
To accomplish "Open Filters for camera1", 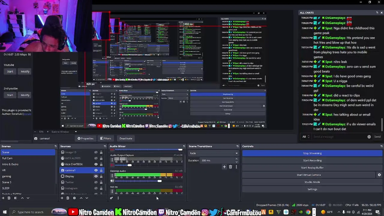I will [106, 139].
